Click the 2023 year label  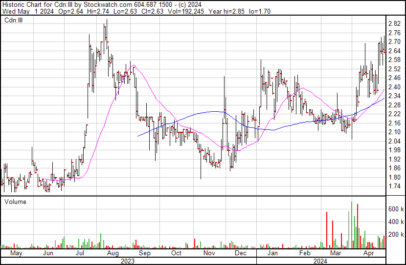(128, 261)
